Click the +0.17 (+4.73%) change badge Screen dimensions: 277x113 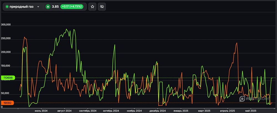click(x=72, y=7)
